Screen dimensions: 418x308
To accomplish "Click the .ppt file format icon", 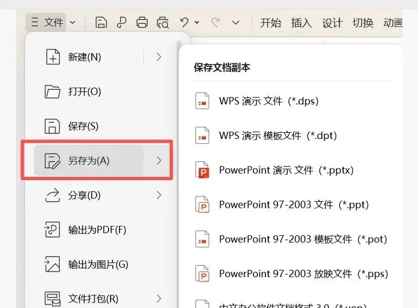I will 202,204.
